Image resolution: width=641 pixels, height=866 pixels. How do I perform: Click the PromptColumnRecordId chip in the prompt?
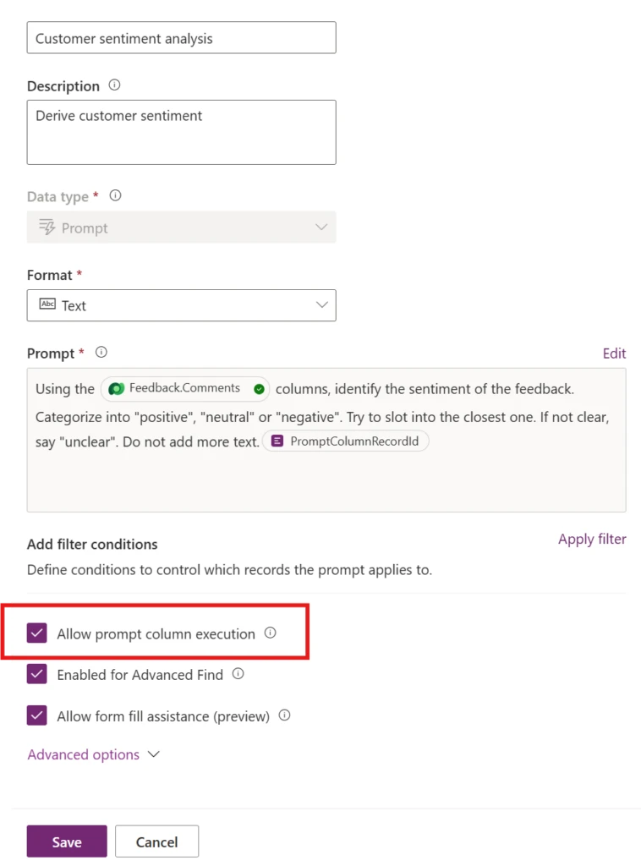point(346,441)
